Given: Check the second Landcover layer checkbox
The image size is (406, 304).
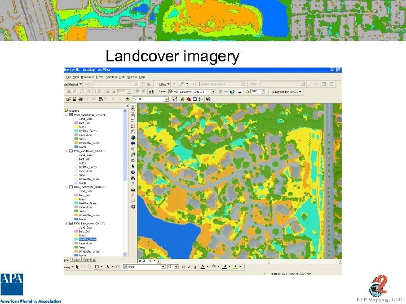Looking at the screenshot, I should 71,151.
